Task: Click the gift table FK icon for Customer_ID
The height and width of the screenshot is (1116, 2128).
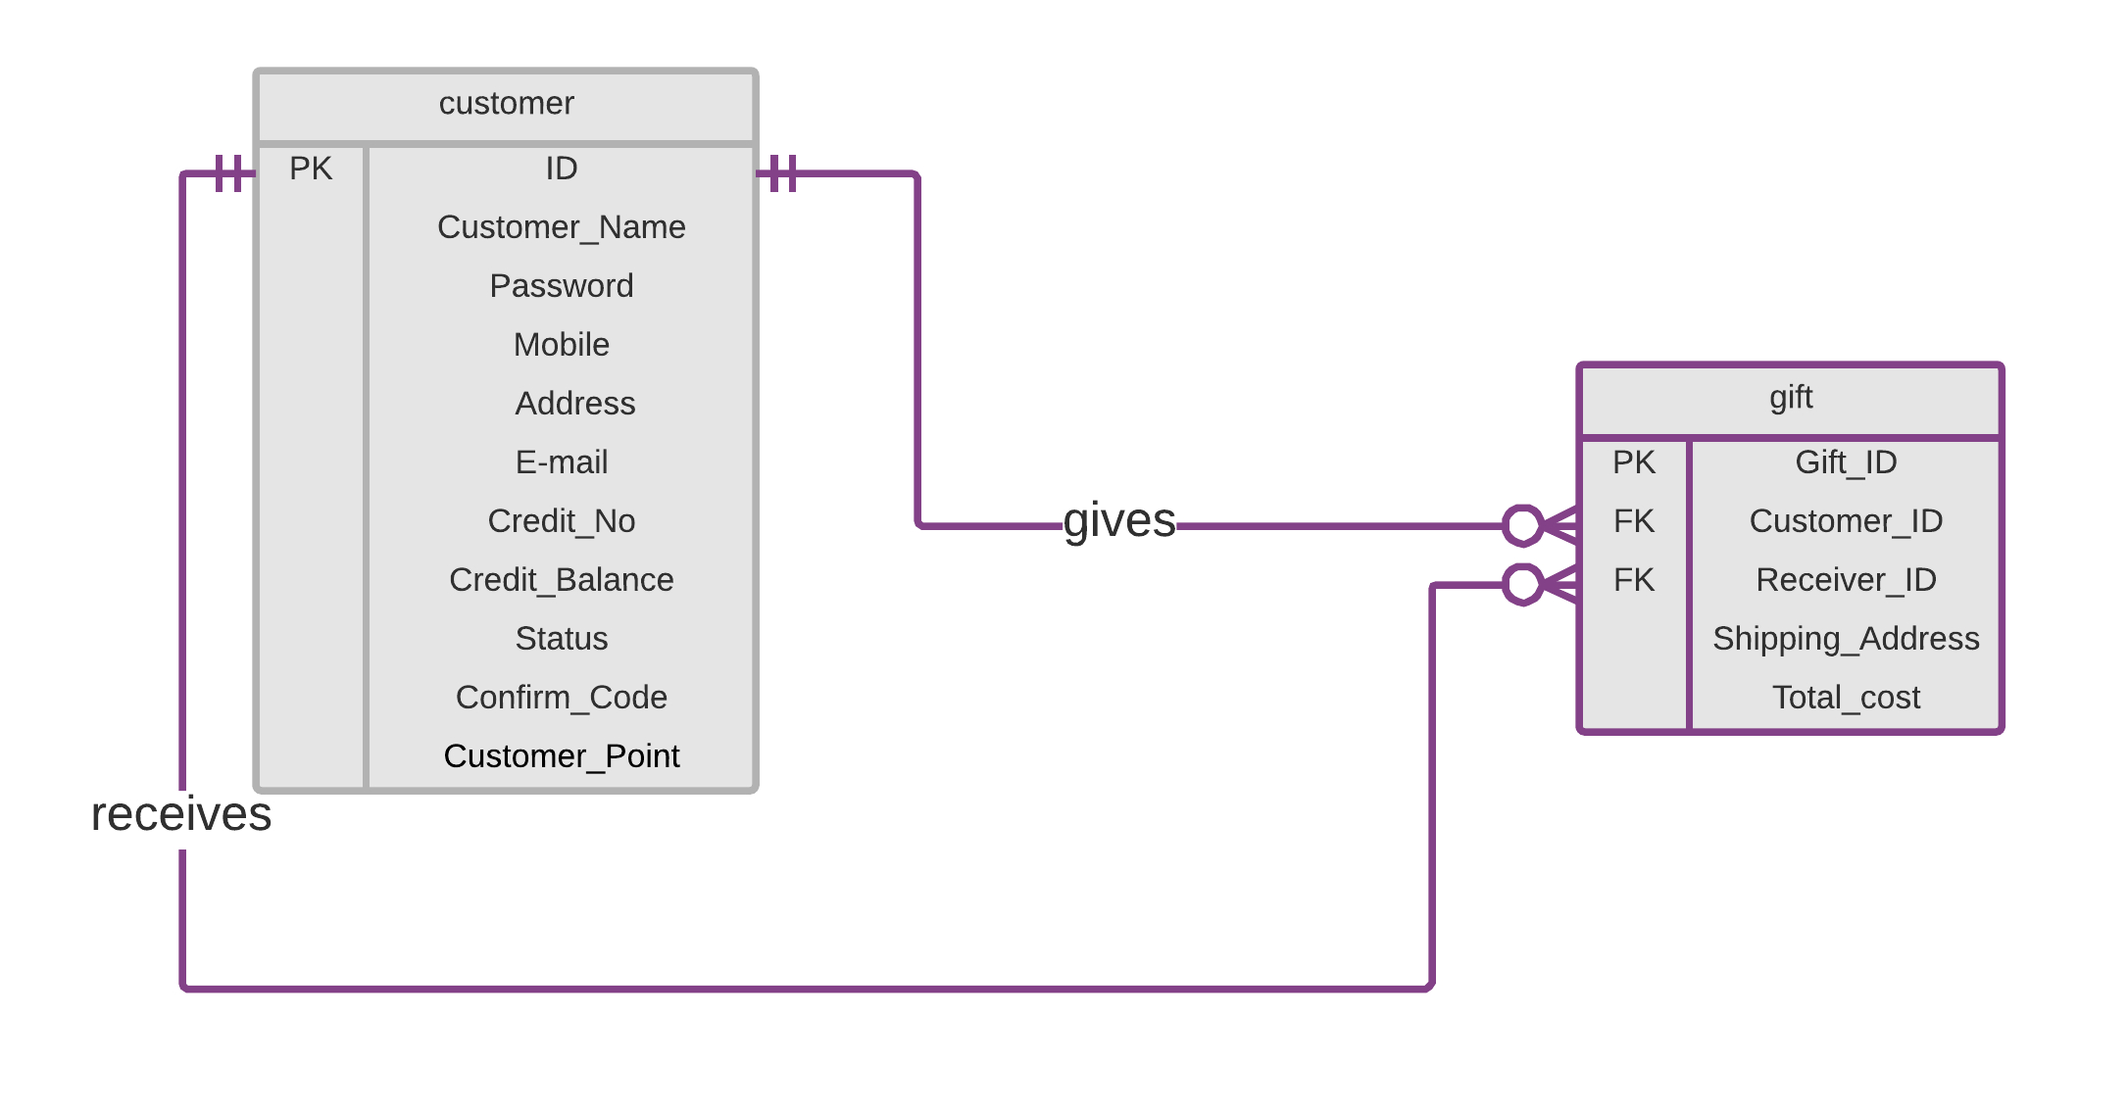Action: click(1621, 520)
